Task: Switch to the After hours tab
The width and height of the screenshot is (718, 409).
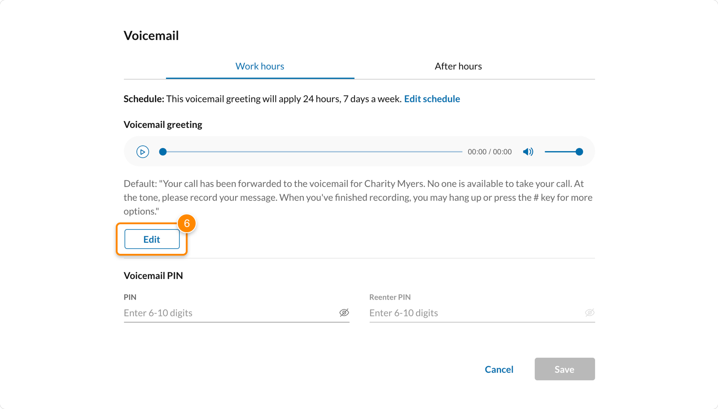Action: click(x=458, y=66)
